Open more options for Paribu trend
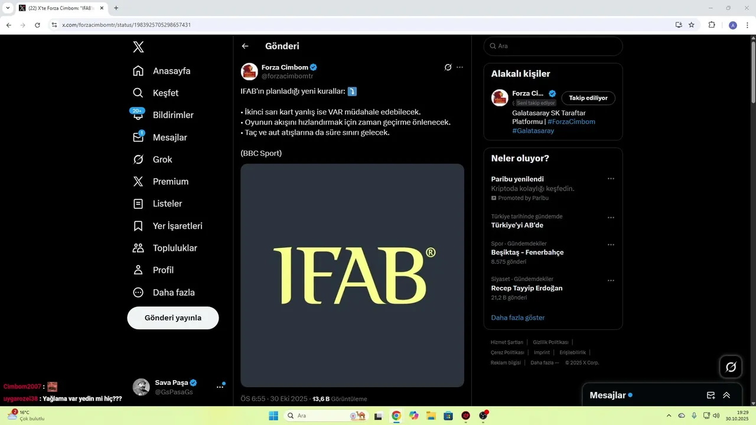The width and height of the screenshot is (756, 425). (611, 178)
